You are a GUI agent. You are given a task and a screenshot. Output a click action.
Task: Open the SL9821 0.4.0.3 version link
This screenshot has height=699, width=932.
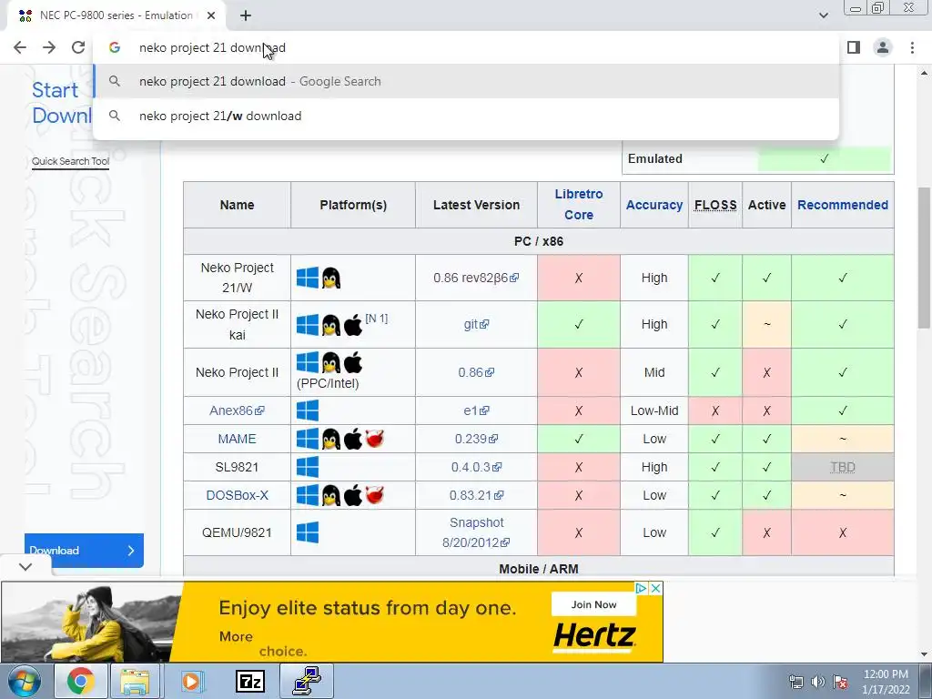coord(475,467)
